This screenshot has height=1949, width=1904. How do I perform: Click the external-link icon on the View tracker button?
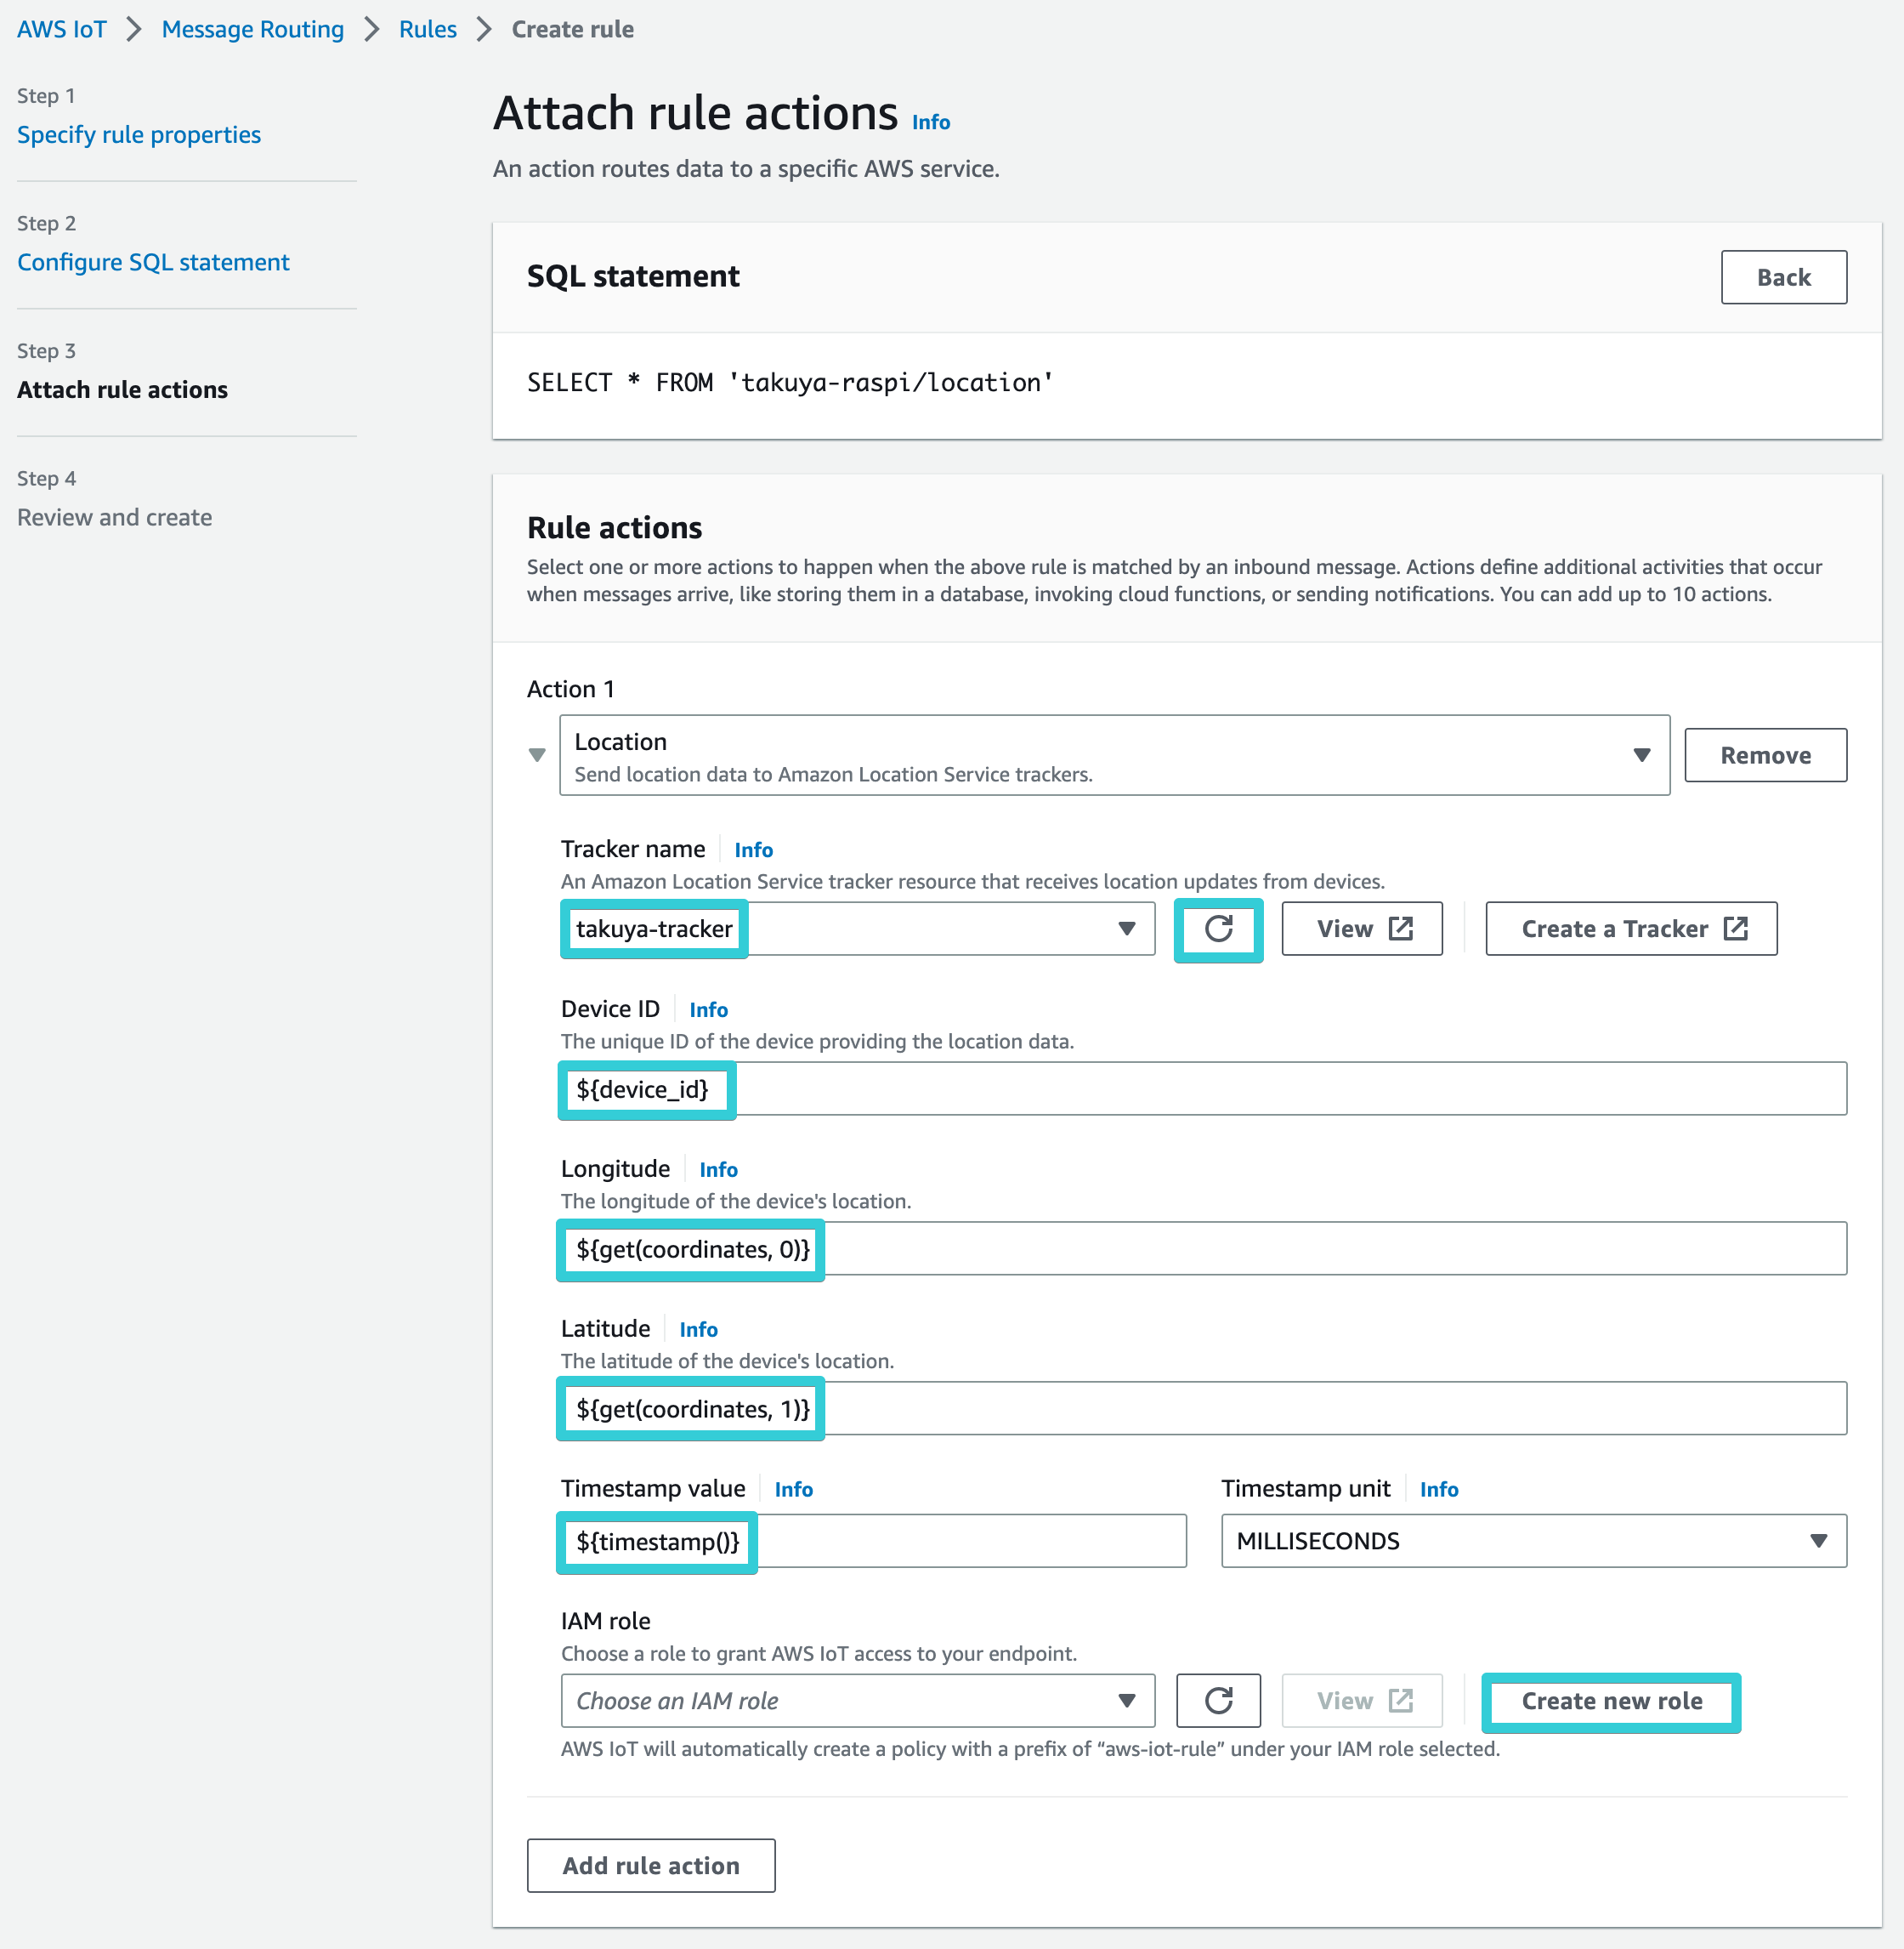point(1403,928)
